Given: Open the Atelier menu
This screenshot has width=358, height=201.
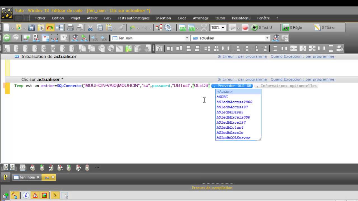Looking at the screenshot, I should tap(92, 18).
